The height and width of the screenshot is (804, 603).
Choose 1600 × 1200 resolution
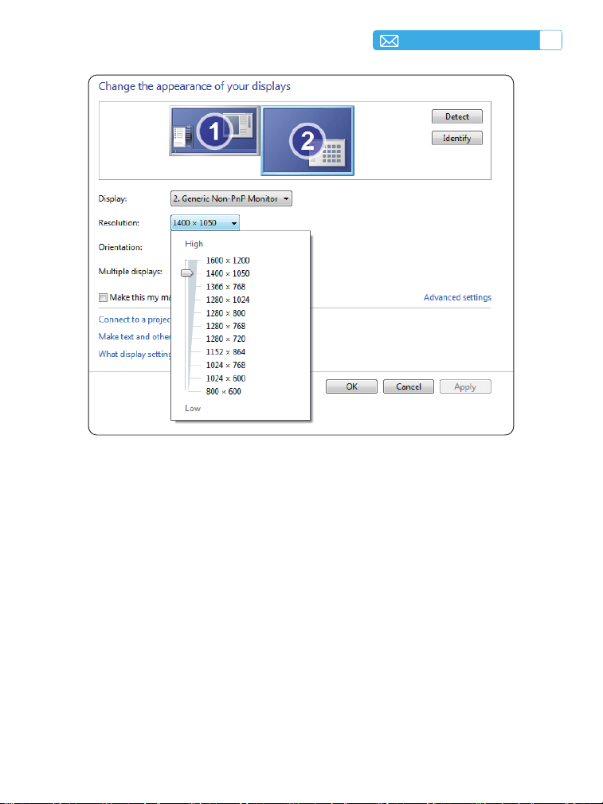coord(228,261)
